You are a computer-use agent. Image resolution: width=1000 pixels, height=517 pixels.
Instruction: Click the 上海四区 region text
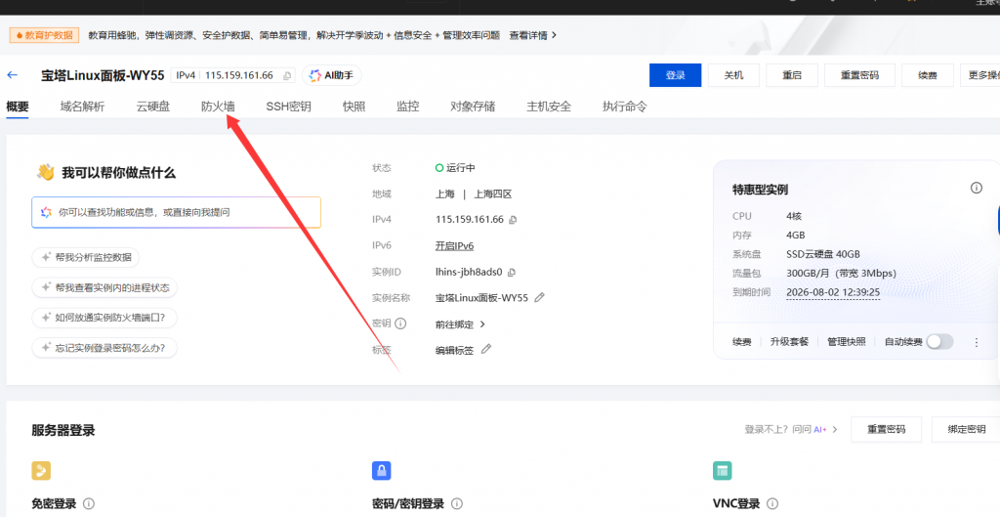click(x=493, y=194)
